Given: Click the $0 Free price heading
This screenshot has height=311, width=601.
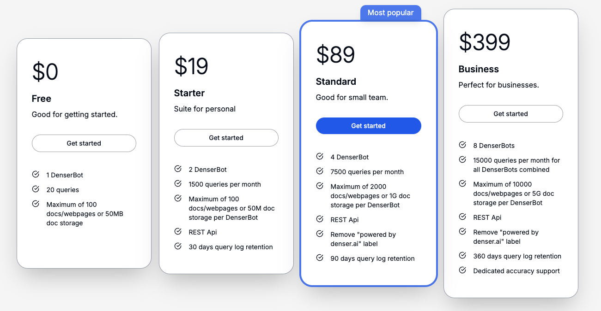Looking at the screenshot, I should click(x=45, y=72).
